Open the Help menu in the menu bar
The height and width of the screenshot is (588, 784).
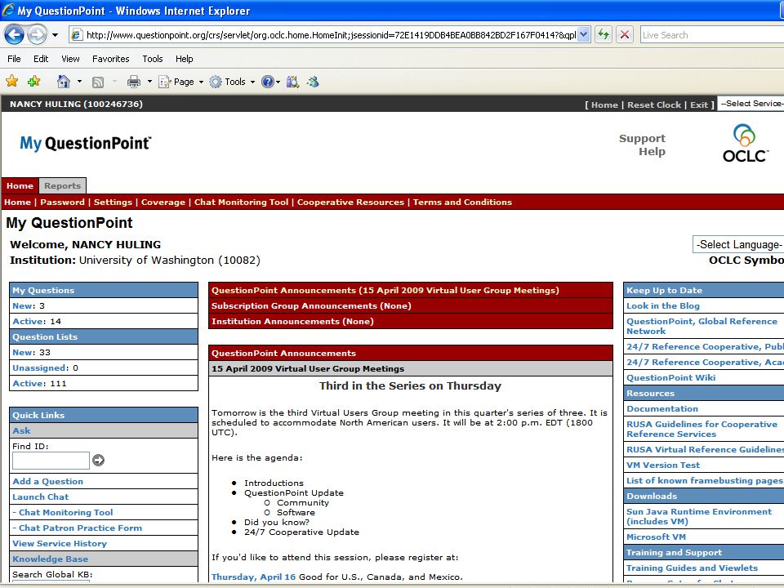coord(184,59)
